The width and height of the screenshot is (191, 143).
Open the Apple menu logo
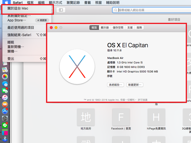(6, 2)
